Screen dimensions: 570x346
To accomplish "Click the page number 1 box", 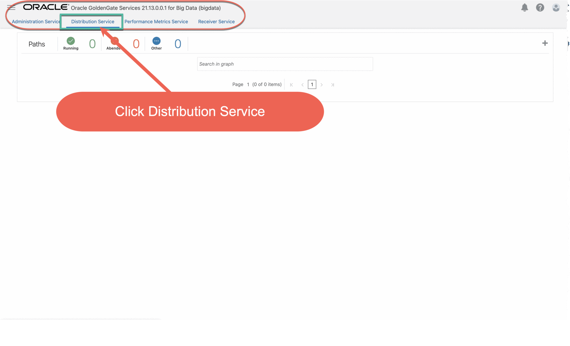I will click(312, 85).
